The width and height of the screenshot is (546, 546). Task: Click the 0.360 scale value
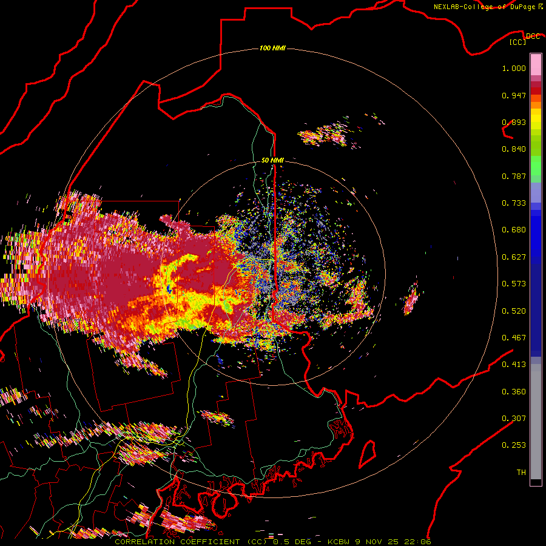pos(514,392)
